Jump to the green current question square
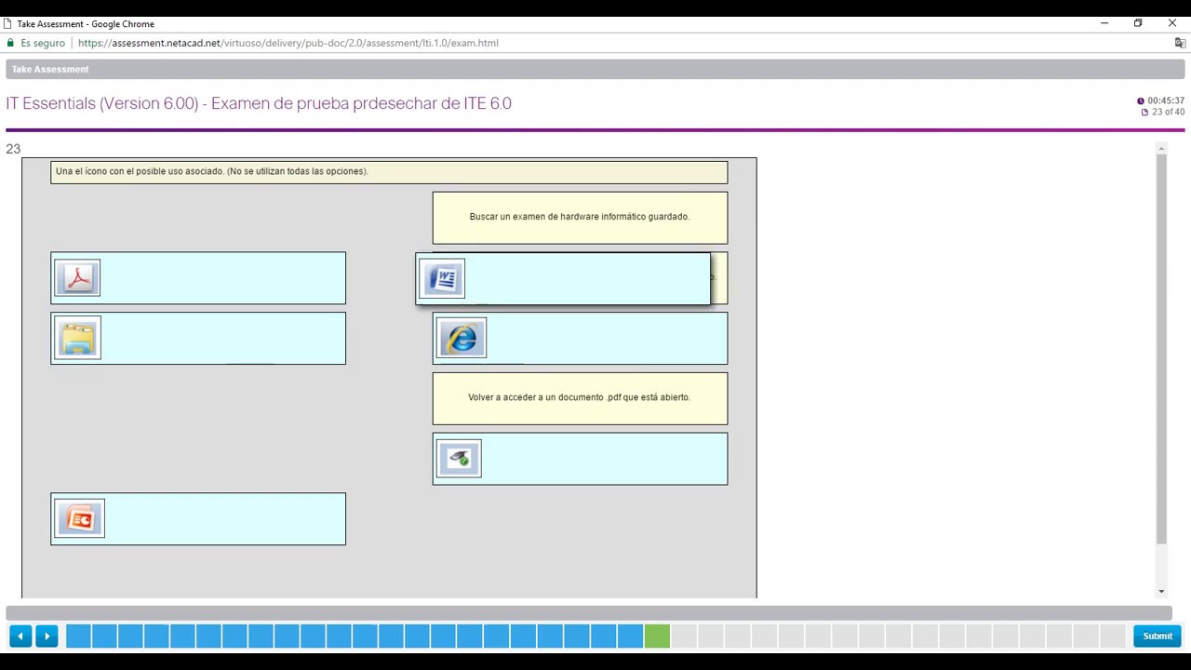This screenshot has height=670, width=1191. point(657,636)
